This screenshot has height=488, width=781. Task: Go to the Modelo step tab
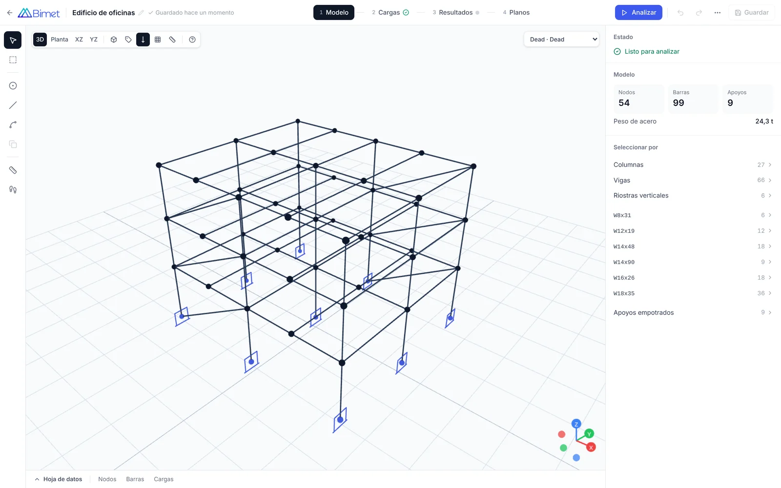coord(334,13)
